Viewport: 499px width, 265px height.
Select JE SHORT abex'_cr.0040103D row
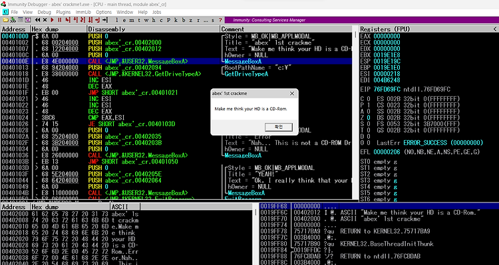(176, 124)
